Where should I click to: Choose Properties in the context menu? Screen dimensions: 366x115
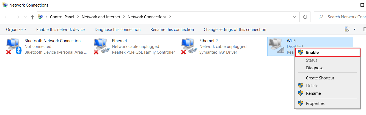tap(315, 104)
